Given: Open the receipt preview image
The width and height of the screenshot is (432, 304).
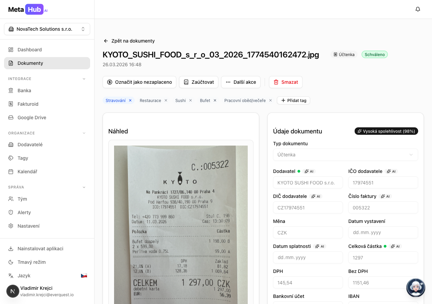Looking at the screenshot, I should coord(181,223).
